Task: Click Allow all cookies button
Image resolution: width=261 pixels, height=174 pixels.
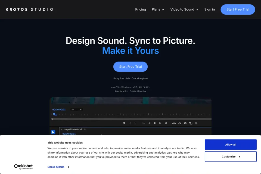Action: [x=231, y=145]
